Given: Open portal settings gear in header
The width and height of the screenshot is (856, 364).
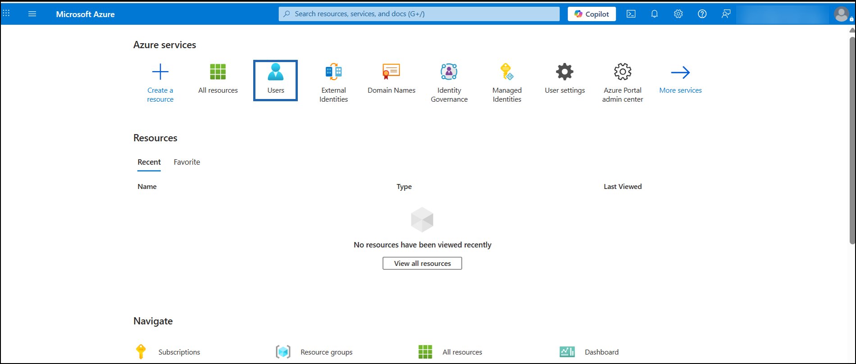Looking at the screenshot, I should click(678, 14).
